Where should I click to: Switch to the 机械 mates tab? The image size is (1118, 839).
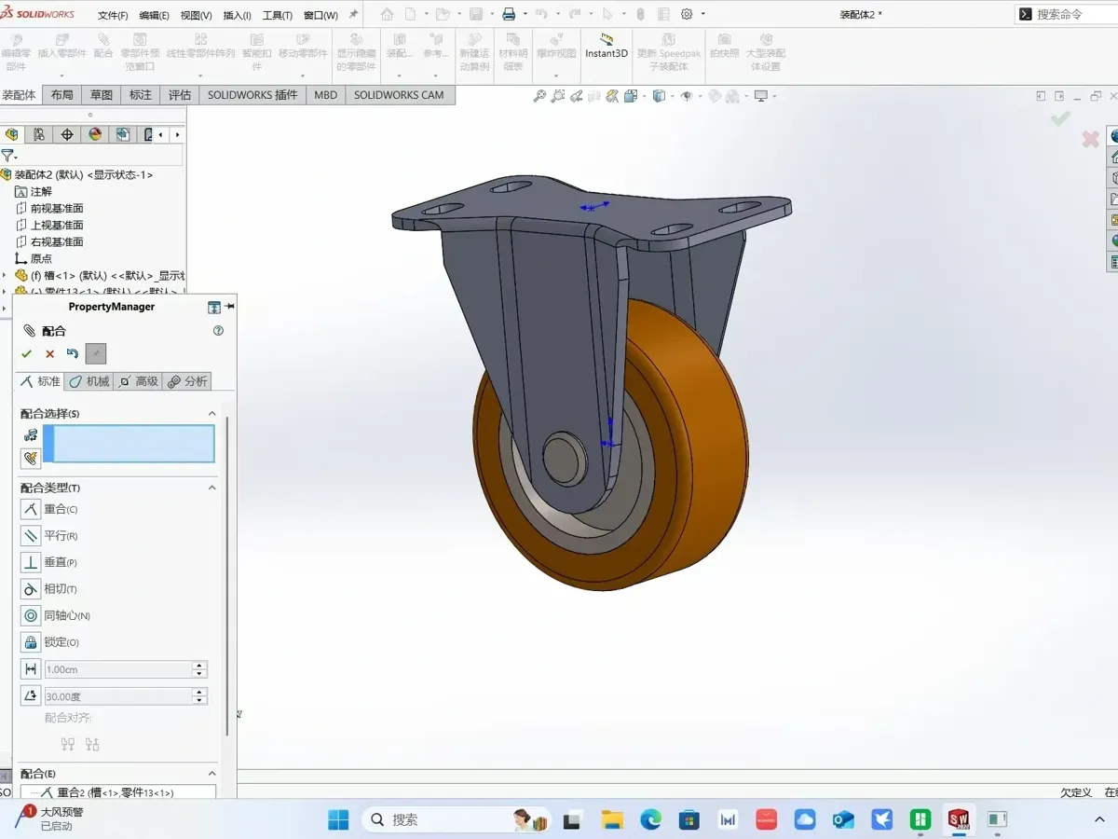[x=89, y=381]
